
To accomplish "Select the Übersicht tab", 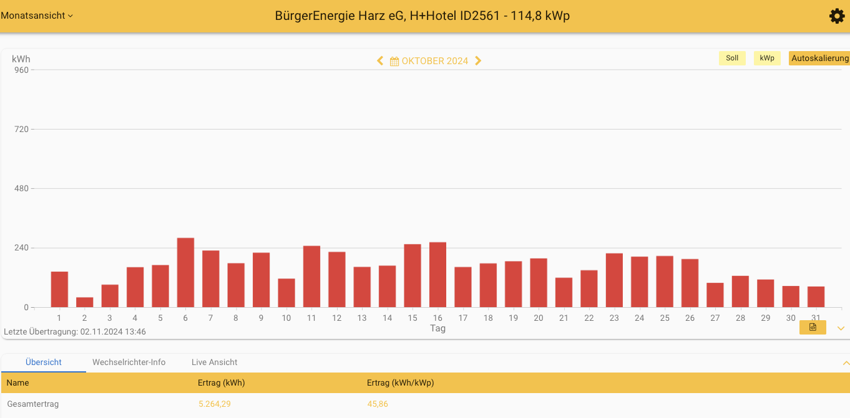I will pos(42,362).
